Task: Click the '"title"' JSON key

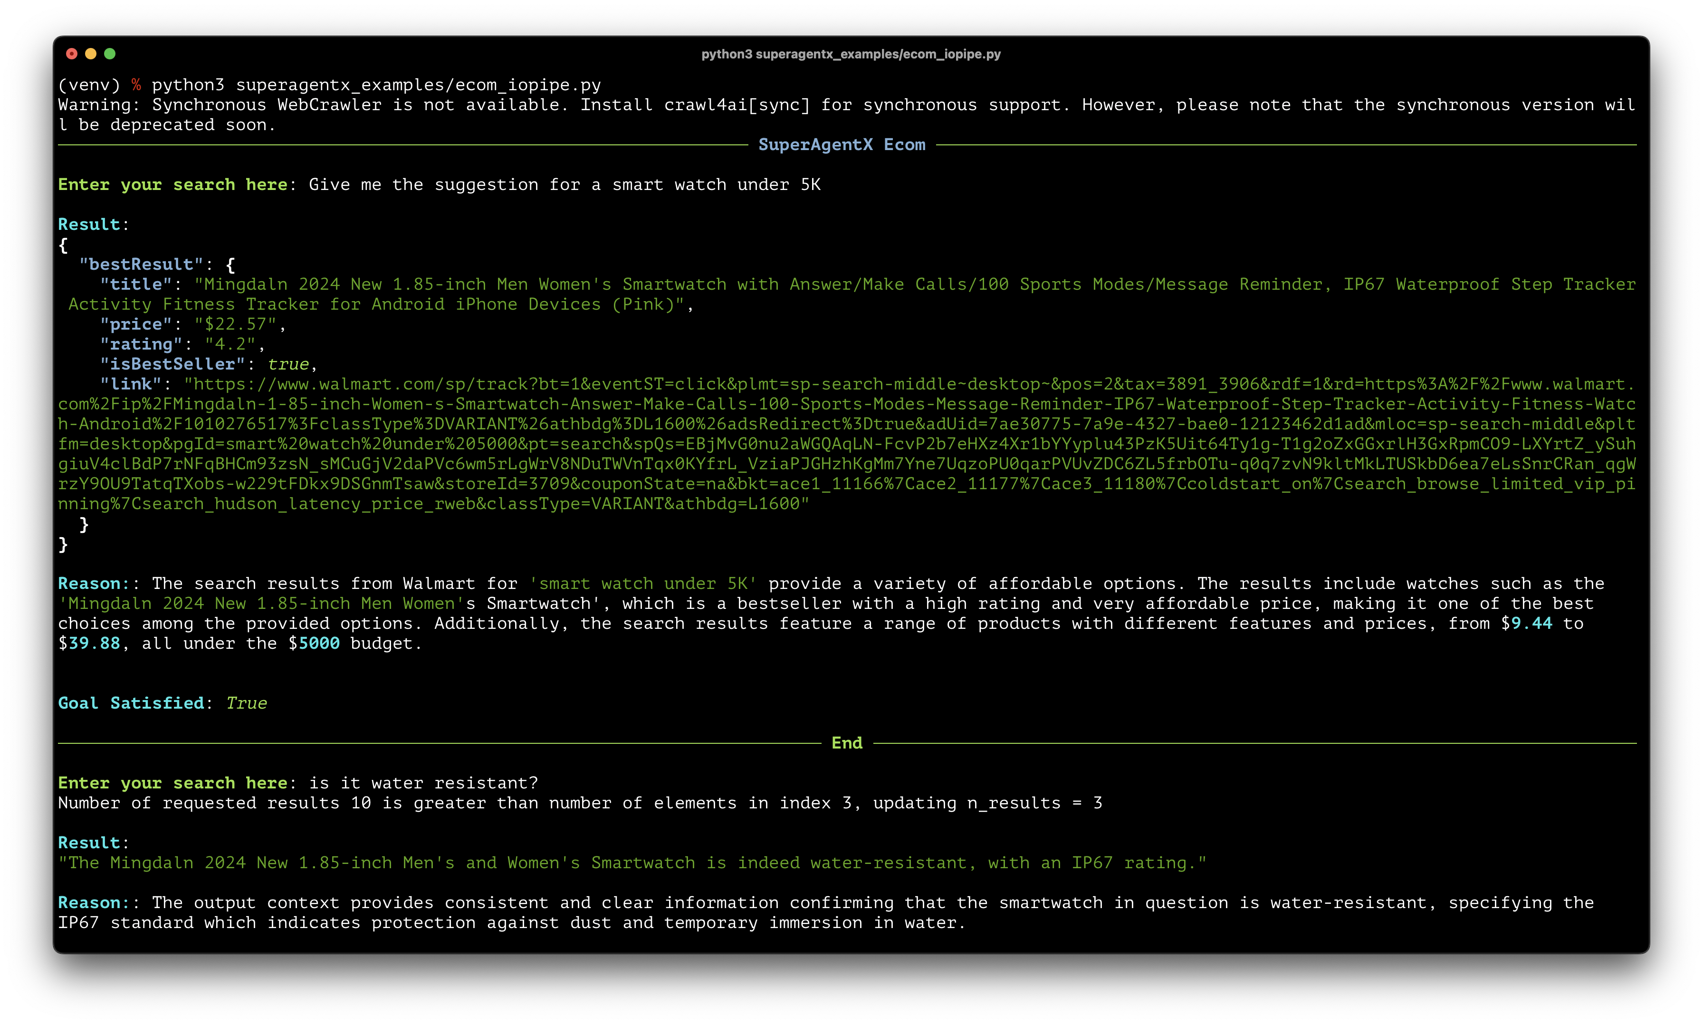Action: click(136, 284)
